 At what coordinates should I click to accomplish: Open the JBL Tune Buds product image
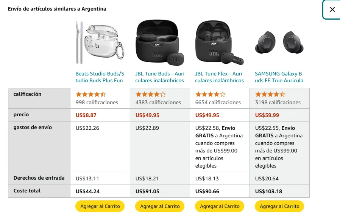(x=160, y=42)
